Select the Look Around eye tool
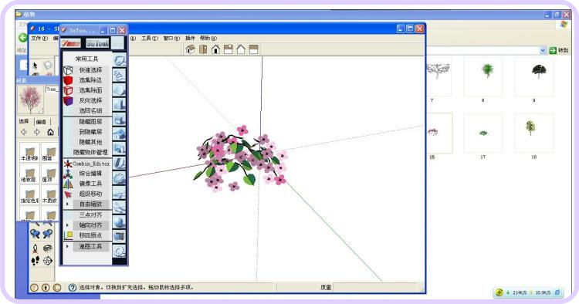This screenshot has height=304, width=579. [x=48, y=248]
